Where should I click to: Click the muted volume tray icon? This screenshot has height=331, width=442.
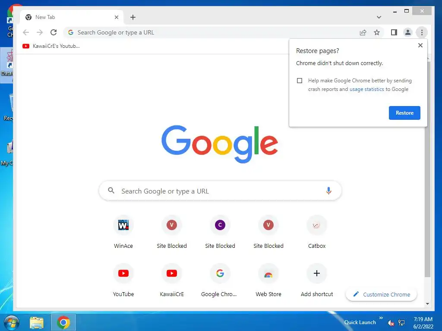pos(391,323)
